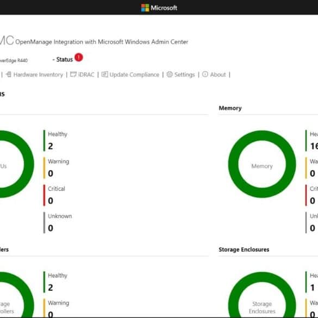Viewport: 318px width, 318px height.
Task: Click Storage Enclosures Healthy count 1
Action: 313,288
